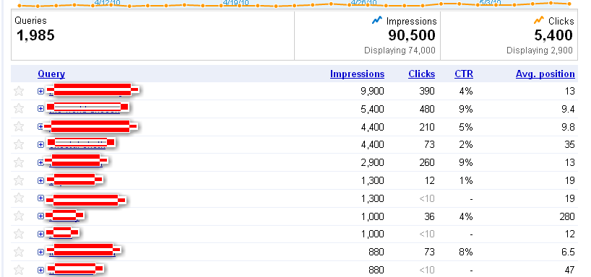Sort the table by Impressions column
The width and height of the screenshot is (591, 277).
[358, 74]
